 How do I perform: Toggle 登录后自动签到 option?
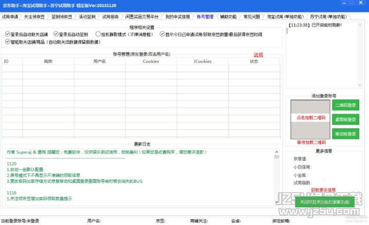pos(71,34)
